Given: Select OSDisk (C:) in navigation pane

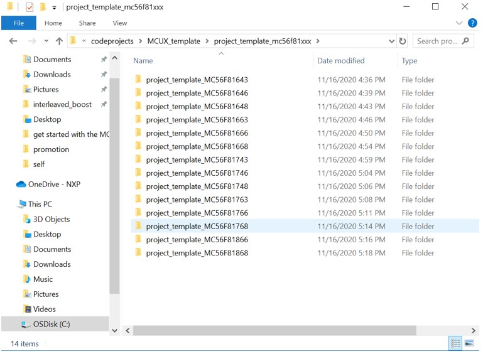Looking at the screenshot, I should click(x=52, y=324).
